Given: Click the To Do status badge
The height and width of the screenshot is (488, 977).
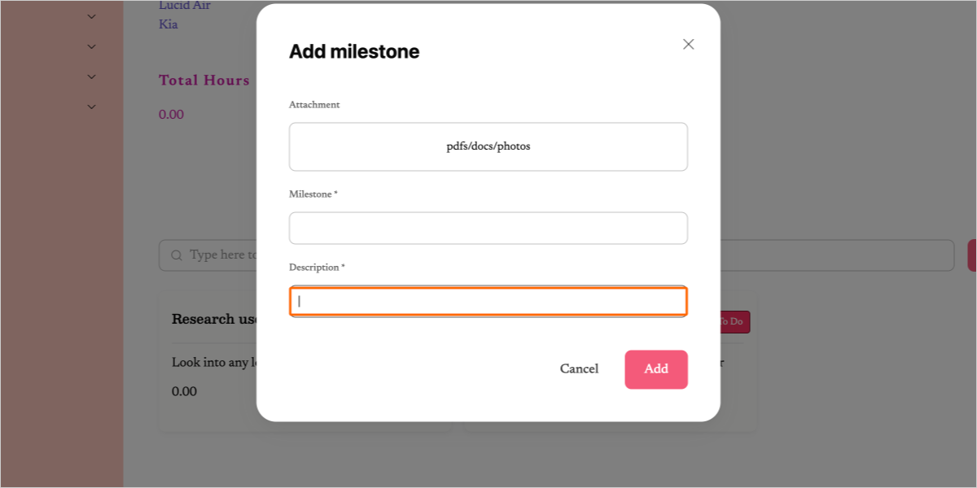Looking at the screenshot, I should tap(732, 322).
